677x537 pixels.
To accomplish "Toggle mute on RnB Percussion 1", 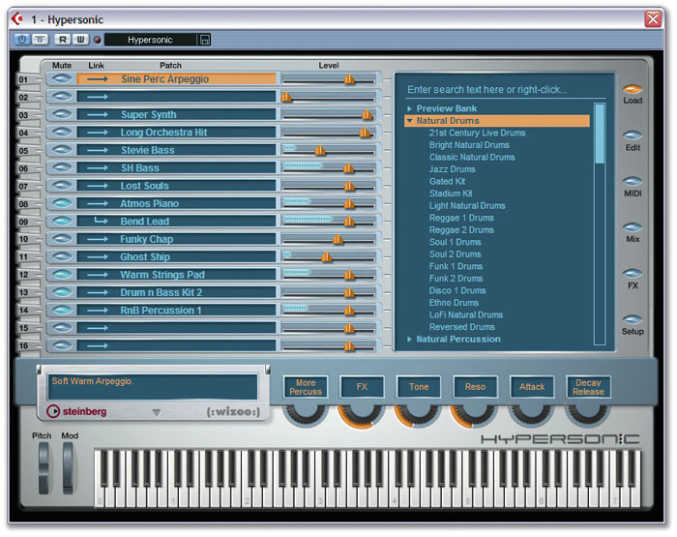I will coord(62,310).
